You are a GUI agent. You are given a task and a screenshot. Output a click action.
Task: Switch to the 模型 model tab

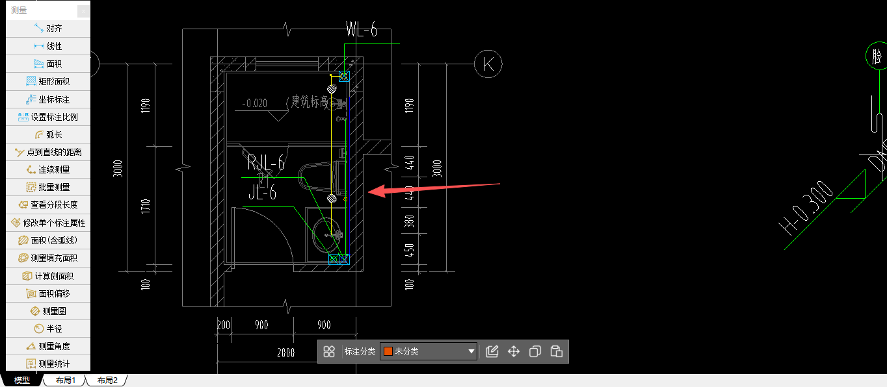click(x=21, y=381)
